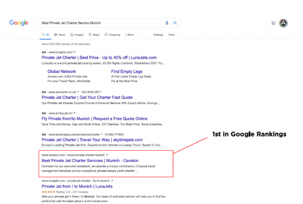Screen dimensions: 303x204
Task: Open search Tools
Action: [x=171, y=35]
